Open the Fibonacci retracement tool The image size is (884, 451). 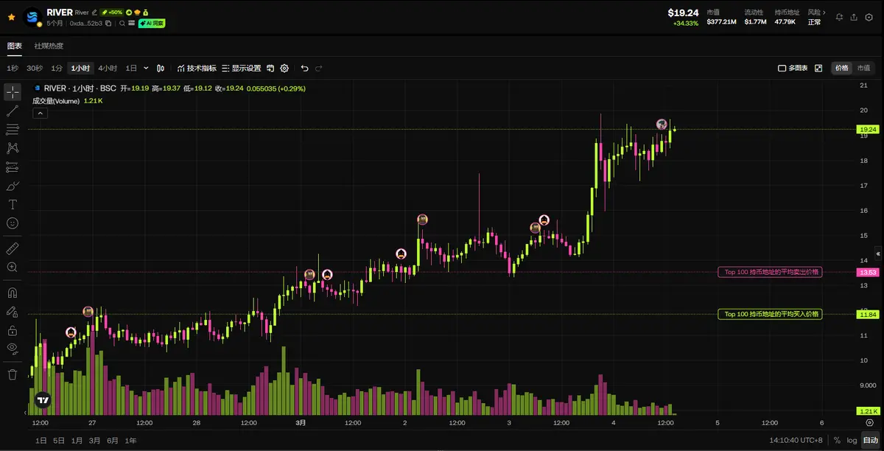point(13,130)
